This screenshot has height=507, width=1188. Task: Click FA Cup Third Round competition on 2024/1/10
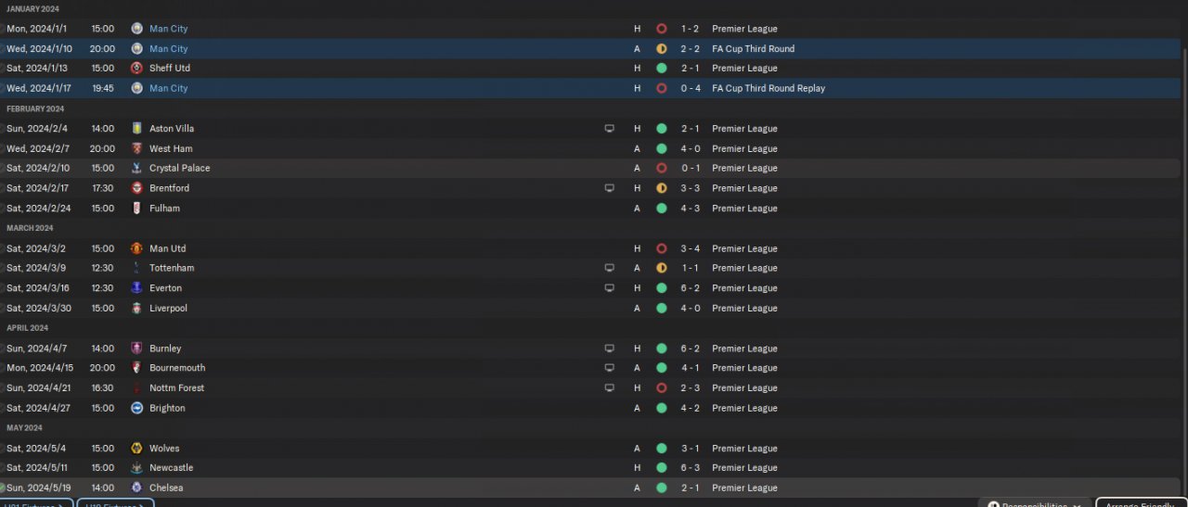point(753,49)
